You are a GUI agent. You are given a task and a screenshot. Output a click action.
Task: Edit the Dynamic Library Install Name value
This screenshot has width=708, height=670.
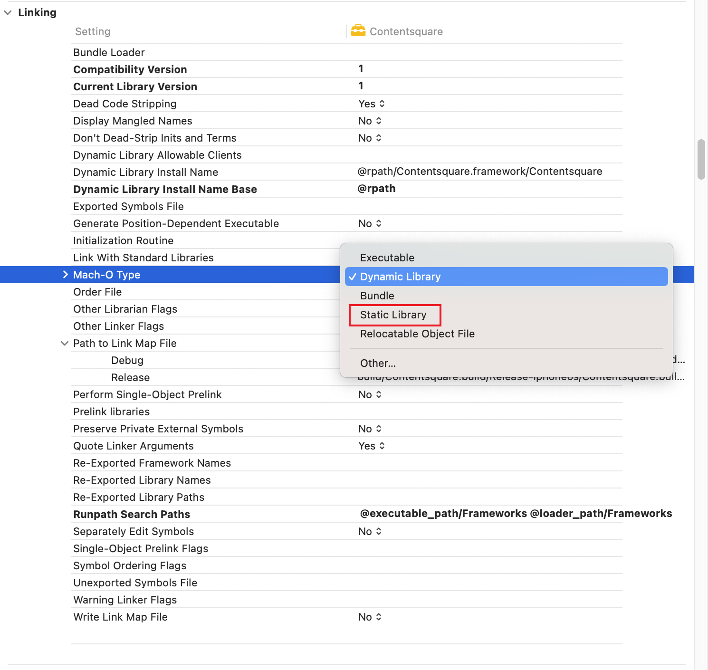click(479, 172)
